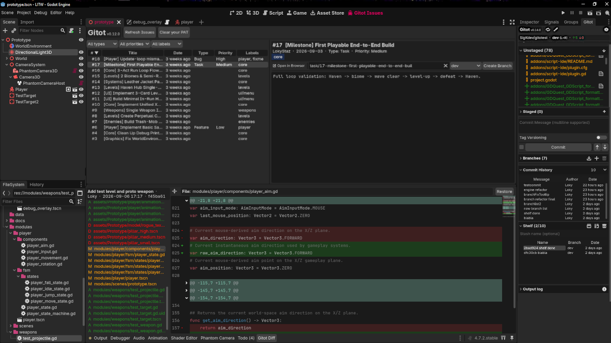Tick the checkbox left of the Commit button
The width and height of the screenshot is (611, 343).
pyautogui.click(x=521, y=147)
